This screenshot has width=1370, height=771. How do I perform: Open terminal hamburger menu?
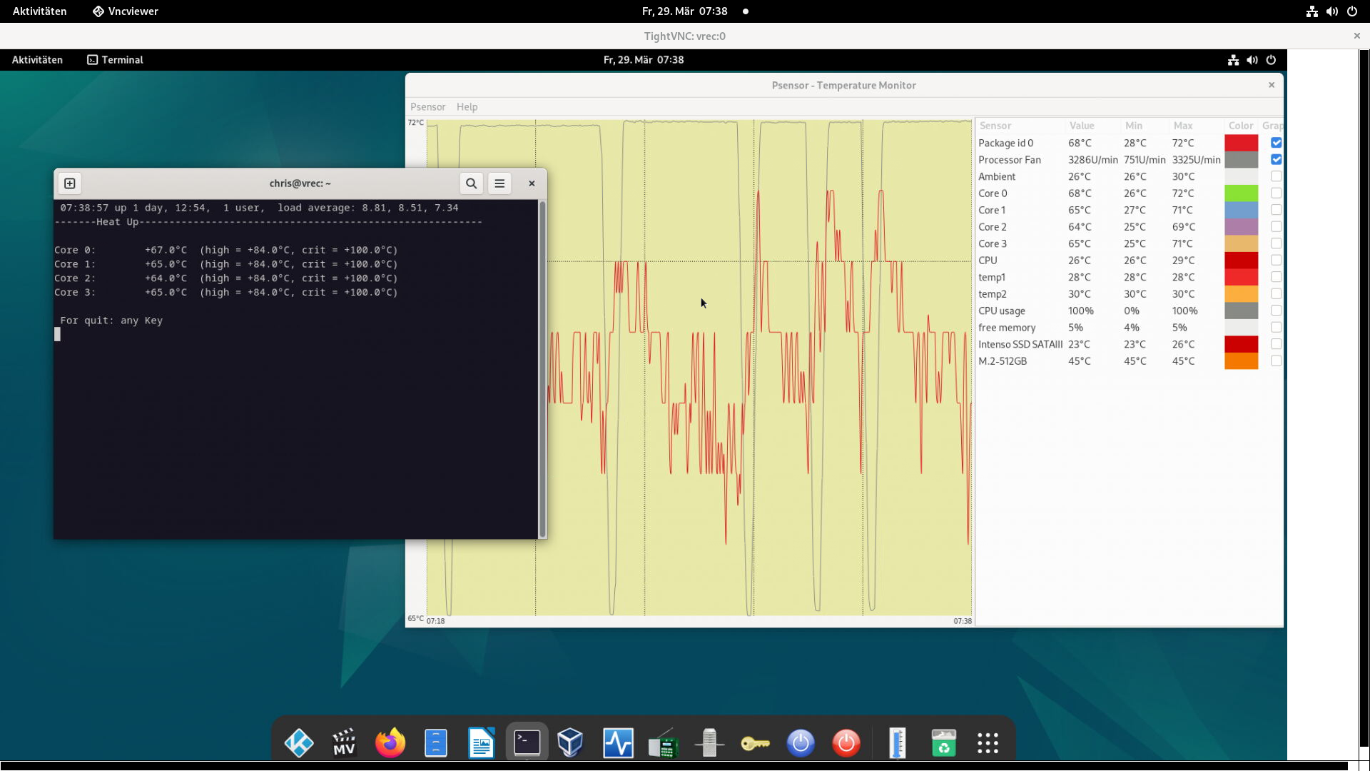coord(499,183)
